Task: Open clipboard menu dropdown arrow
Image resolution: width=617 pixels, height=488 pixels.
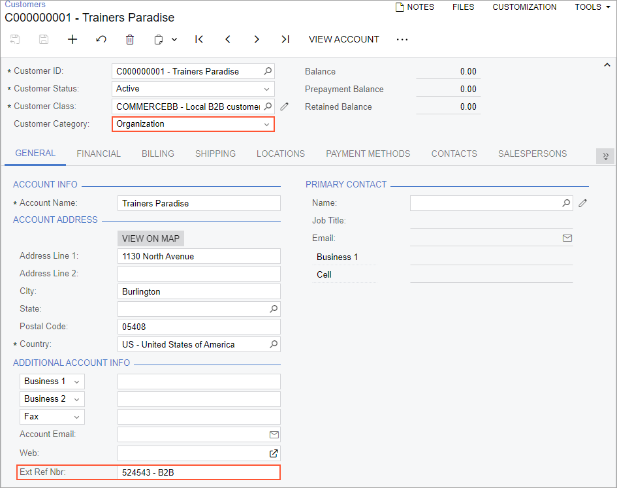Action: [x=174, y=39]
